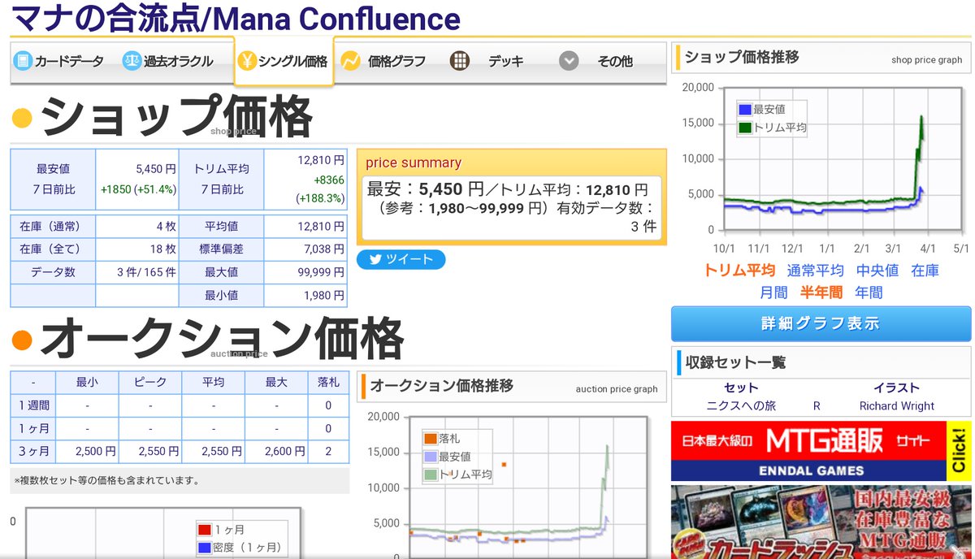Click the カードラッシュ banner ad
Viewport: 975px width, 559px height.
[821, 522]
